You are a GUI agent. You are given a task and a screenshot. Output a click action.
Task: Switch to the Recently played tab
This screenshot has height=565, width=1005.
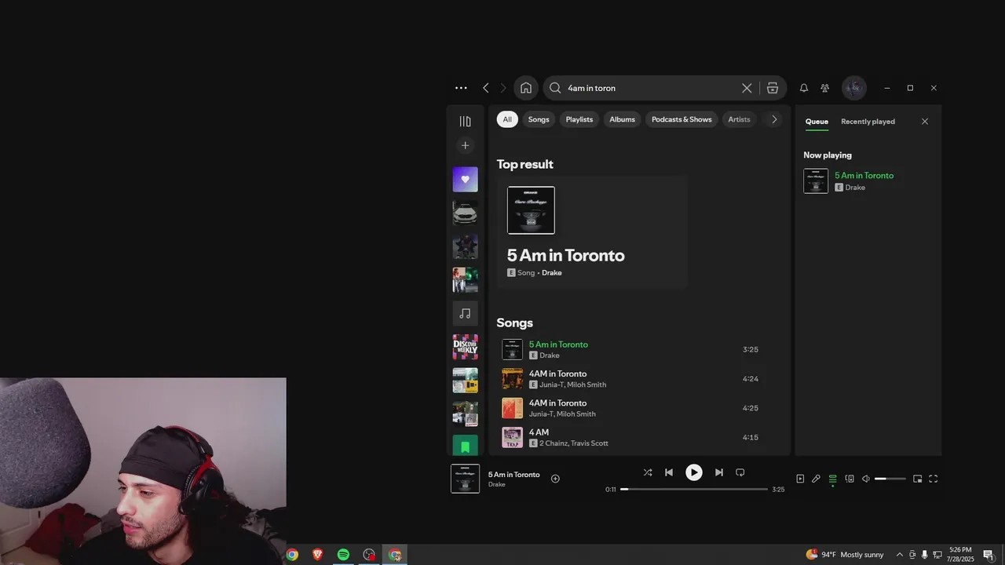868,122
